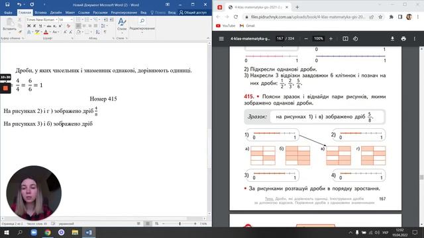Click the Вход sign-in link in Word
This screenshot has width=424, height=238.
click(x=172, y=13)
